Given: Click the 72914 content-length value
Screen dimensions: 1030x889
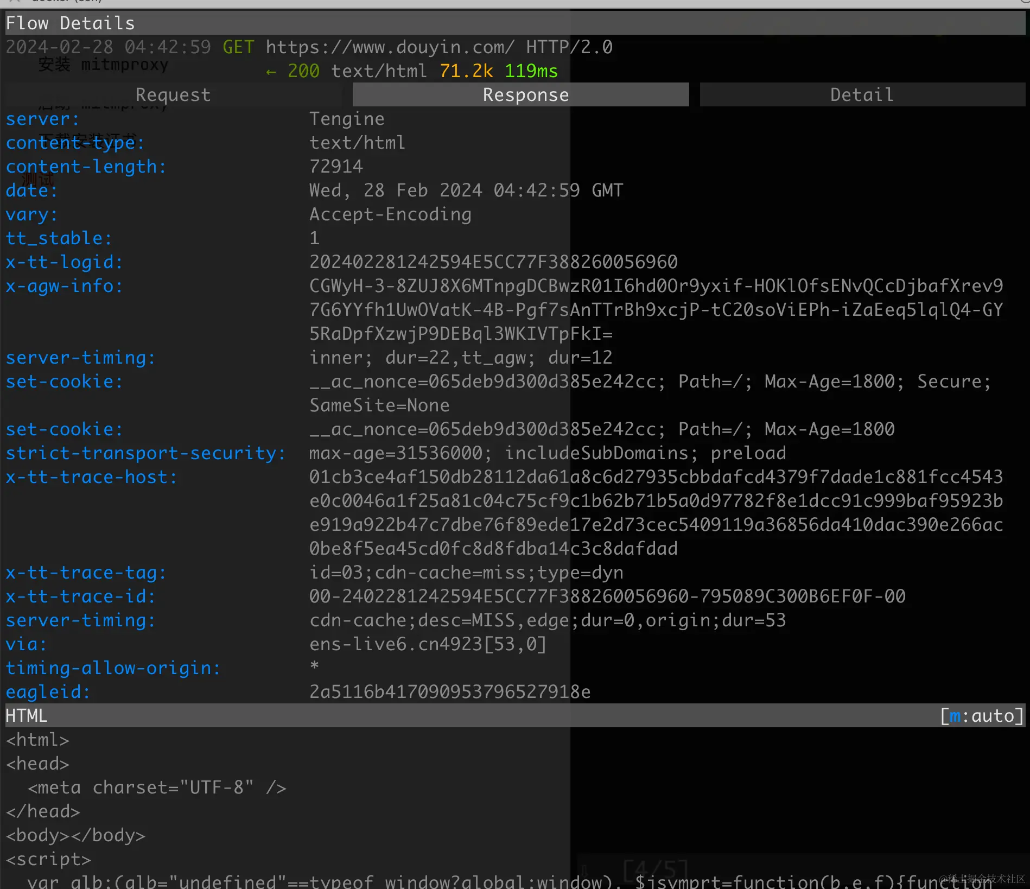Looking at the screenshot, I should point(336,167).
